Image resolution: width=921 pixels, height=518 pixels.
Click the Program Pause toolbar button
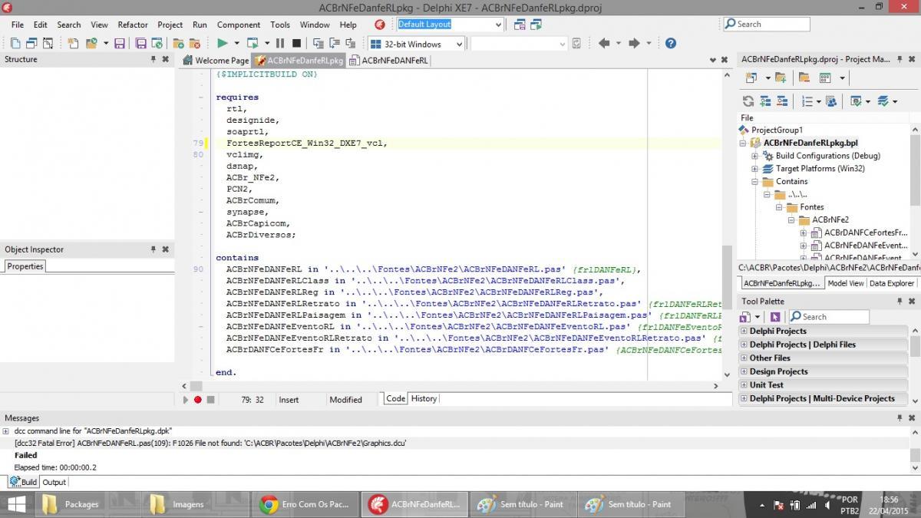280,44
